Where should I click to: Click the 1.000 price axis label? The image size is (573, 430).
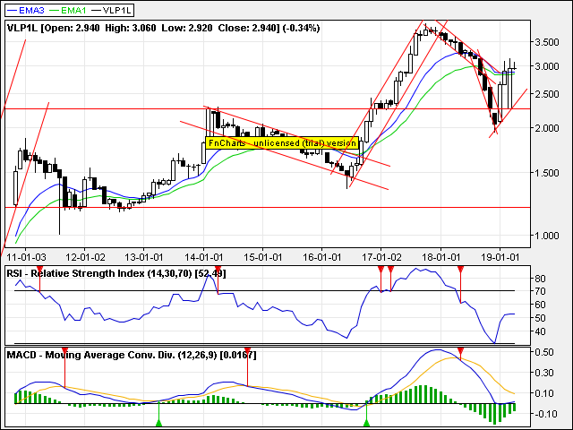click(547, 236)
